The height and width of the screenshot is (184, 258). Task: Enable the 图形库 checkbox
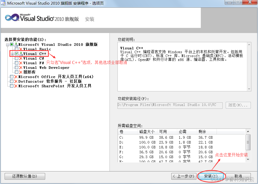tap(17, 72)
